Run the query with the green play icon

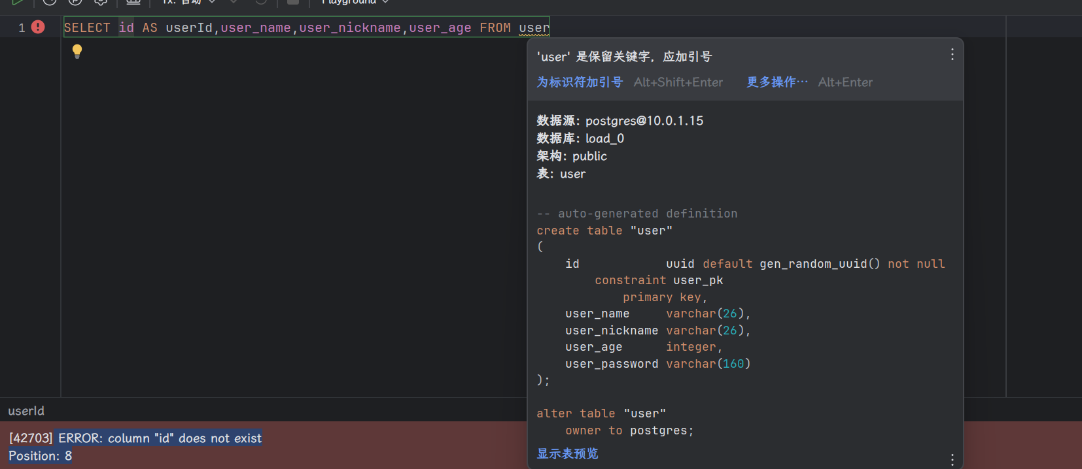pyautogui.click(x=18, y=2)
